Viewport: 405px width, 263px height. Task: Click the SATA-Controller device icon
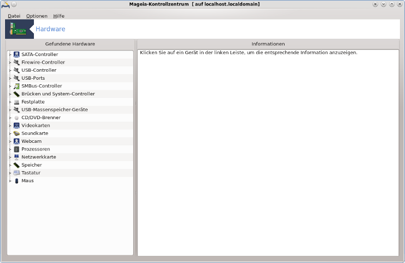click(x=17, y=55)
